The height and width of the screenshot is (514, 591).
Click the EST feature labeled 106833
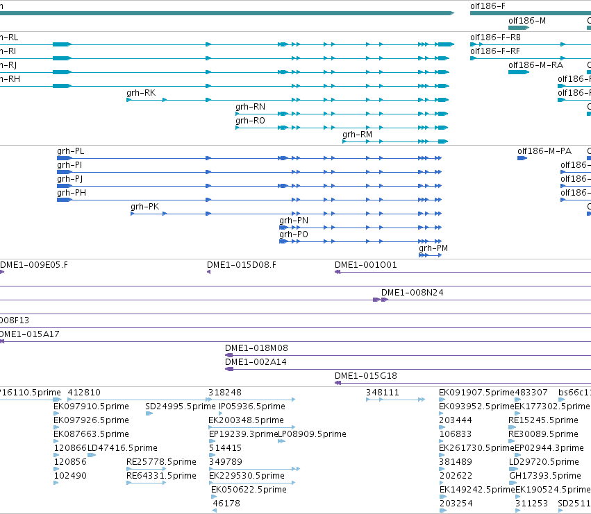tap(456, 434)
